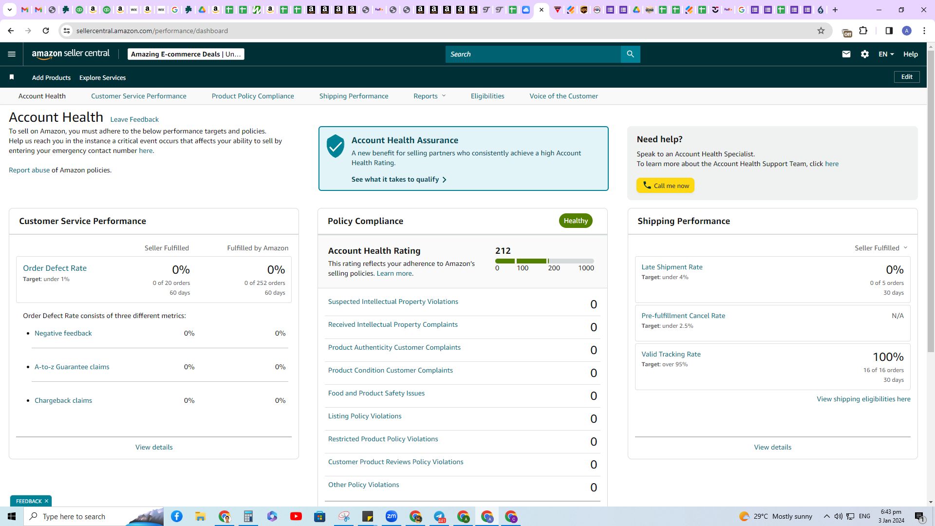The width and height of the screenshot is (935, 526).
Task: Open File Explorer from the taskbar
Action: 201,516
